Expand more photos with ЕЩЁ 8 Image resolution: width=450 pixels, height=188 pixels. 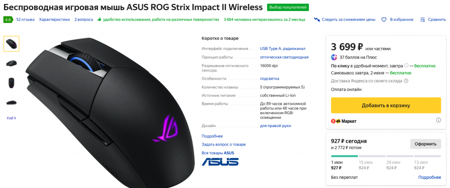click(x=11, y=118)
